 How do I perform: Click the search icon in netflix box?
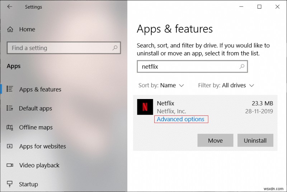click(x=242, y=66)
